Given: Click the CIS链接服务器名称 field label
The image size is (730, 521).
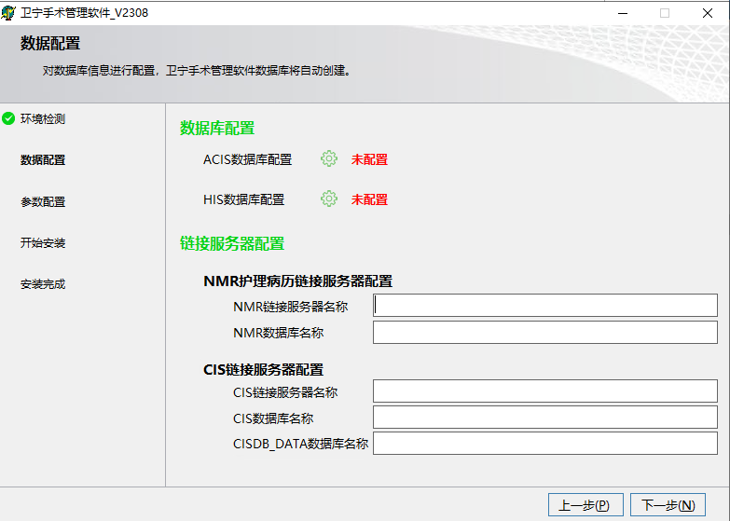Looking at the screenshot, I should (285, 392).
